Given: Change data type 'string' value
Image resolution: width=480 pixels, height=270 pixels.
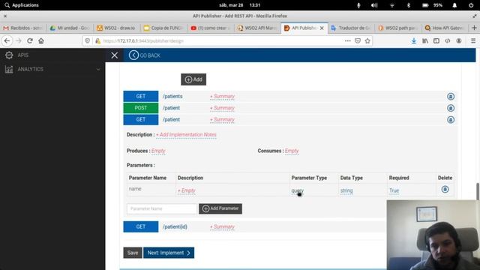Looking at the screenshot, I should (346, 190).
